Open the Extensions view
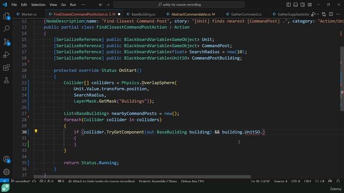 point(6,68)
